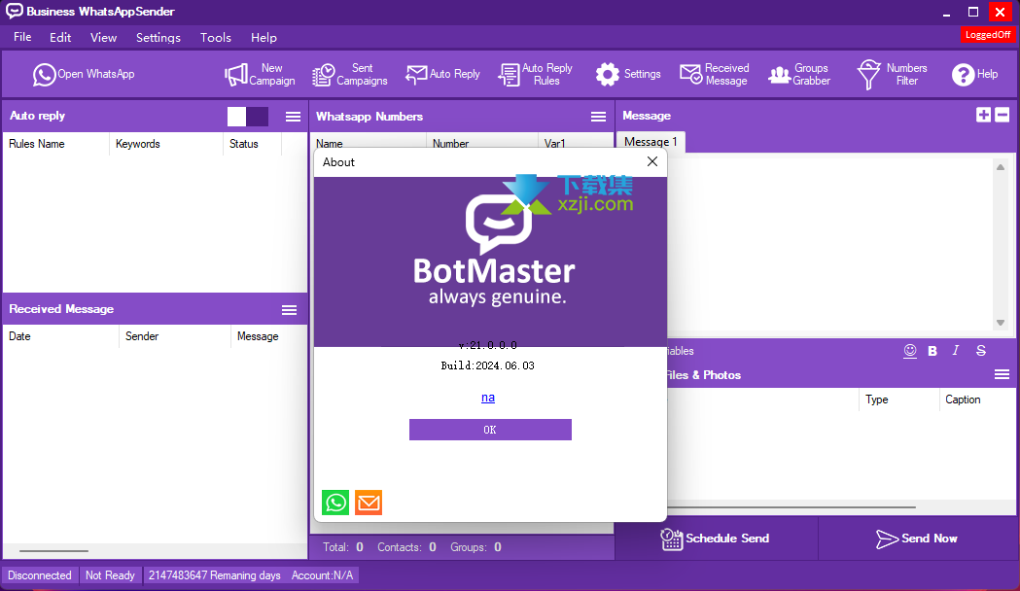The width and height of the screenshot is (1020, 591).
Task: Open the File menu
Action: pos(22,37)
